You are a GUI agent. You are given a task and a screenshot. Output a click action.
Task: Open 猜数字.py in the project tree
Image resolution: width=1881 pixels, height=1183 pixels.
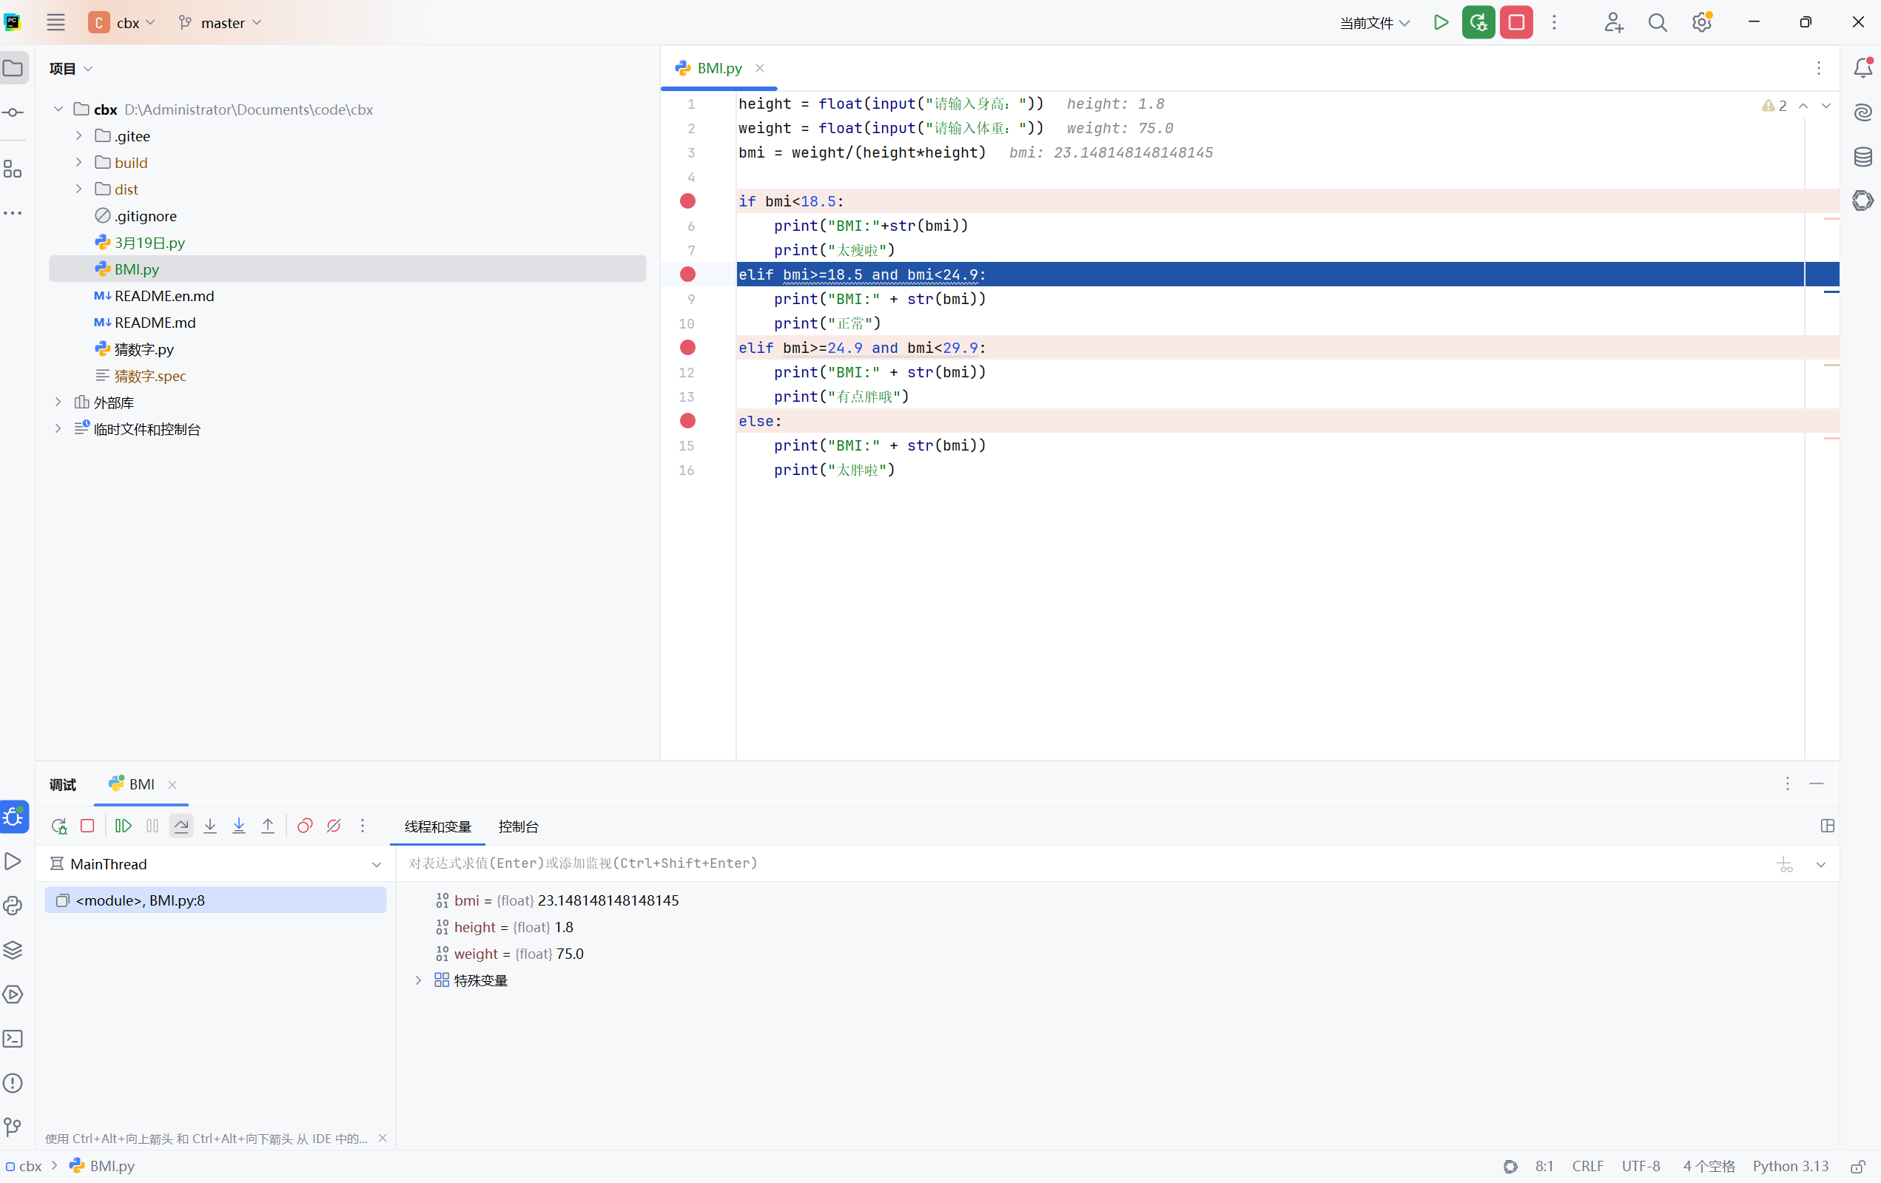[144, 349]
